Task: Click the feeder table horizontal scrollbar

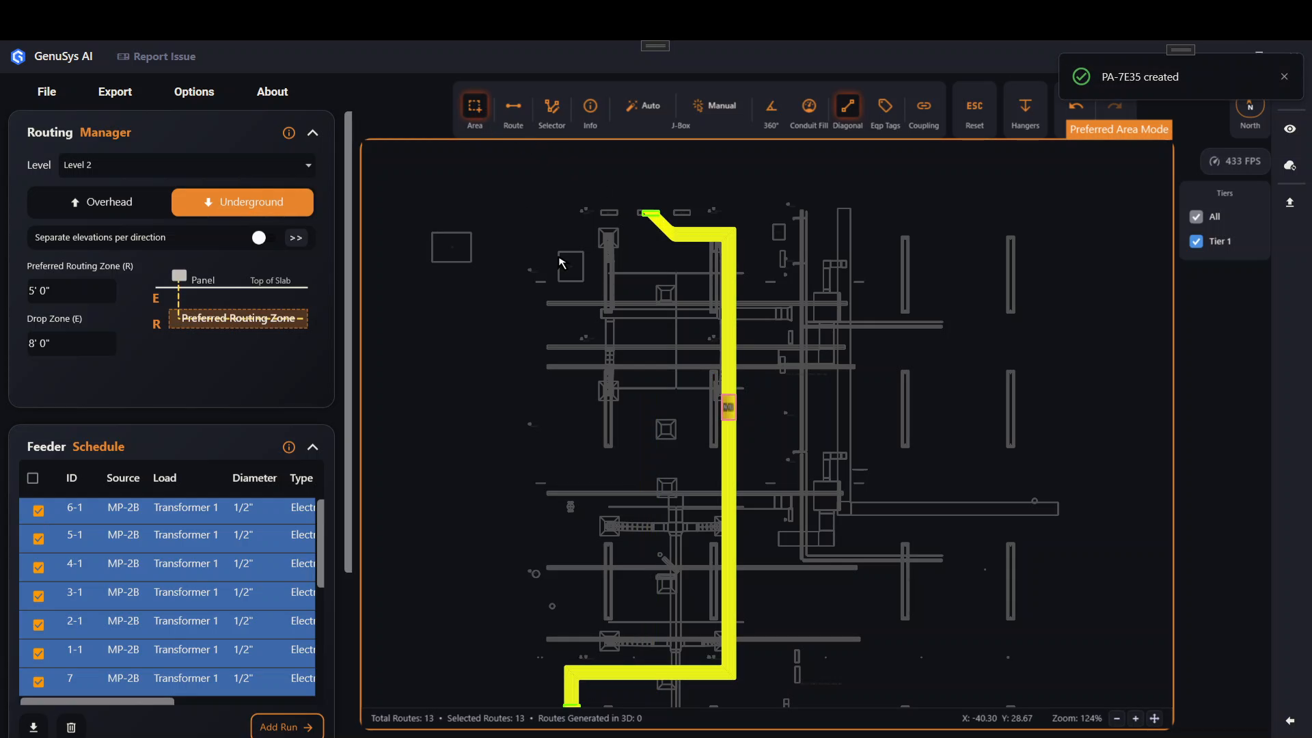Action: coord(97,701)
